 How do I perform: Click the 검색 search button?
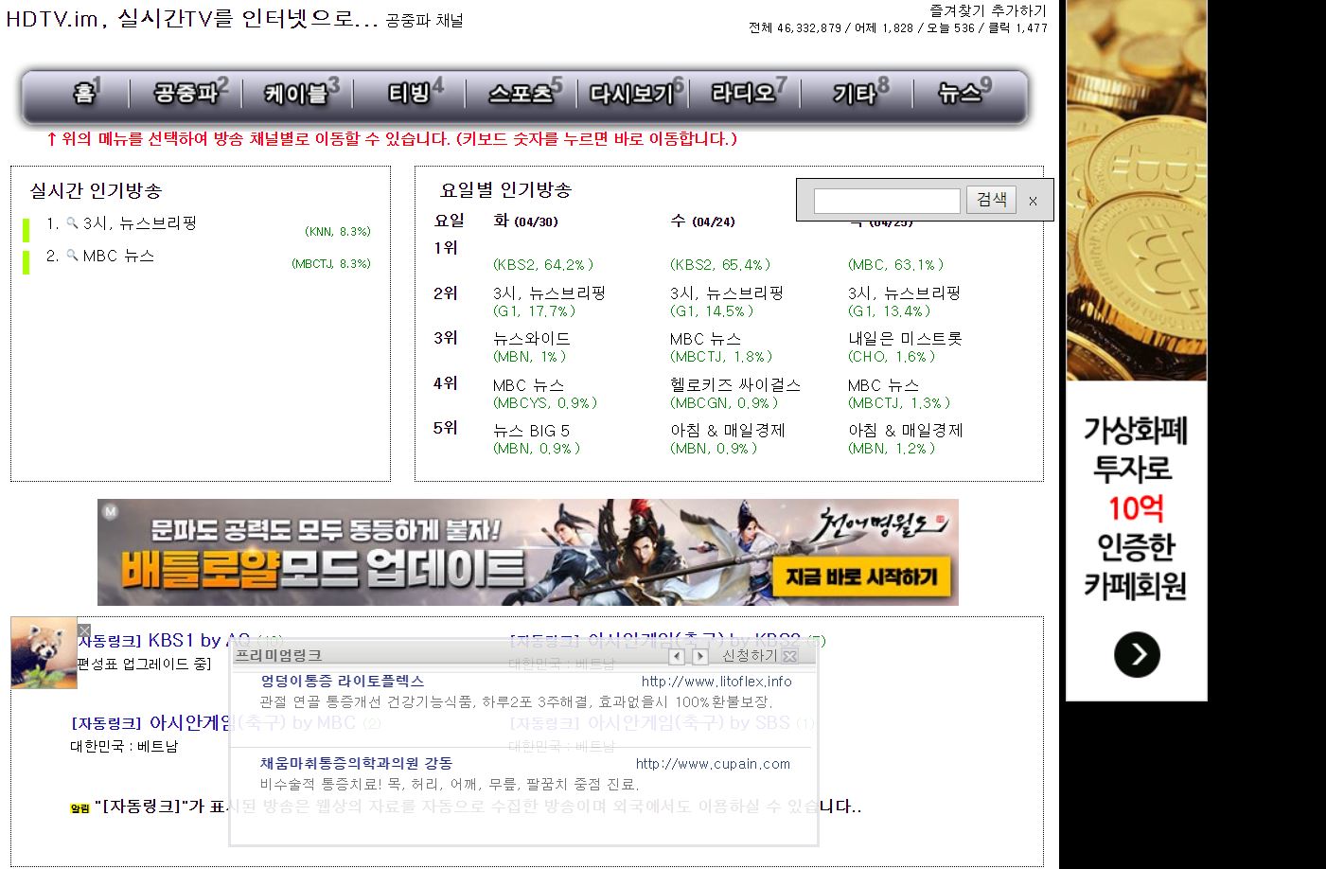(x=991, y=200)
